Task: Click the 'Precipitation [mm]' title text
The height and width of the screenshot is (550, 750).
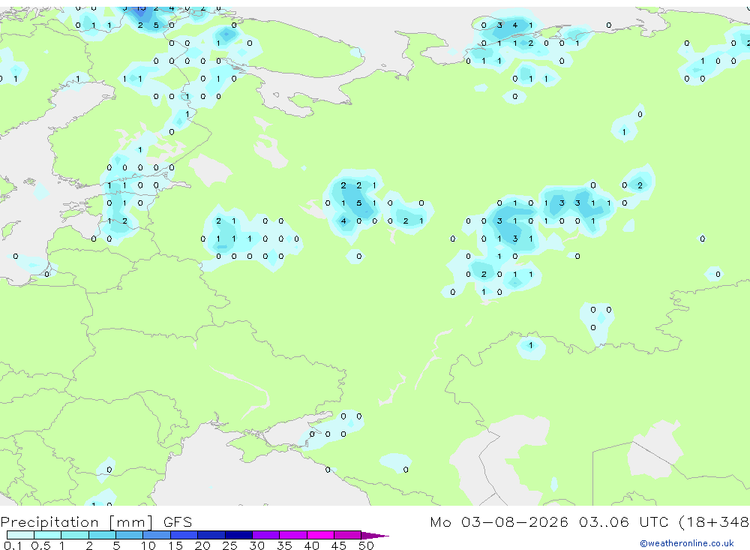Action: (x=77, y=522)
